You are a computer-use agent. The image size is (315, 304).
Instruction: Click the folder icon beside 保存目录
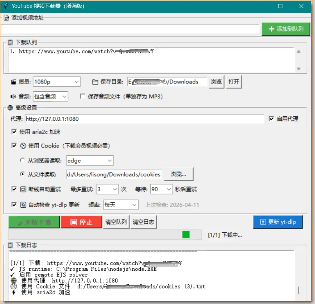pyautogui.click(x=95, y=82)
